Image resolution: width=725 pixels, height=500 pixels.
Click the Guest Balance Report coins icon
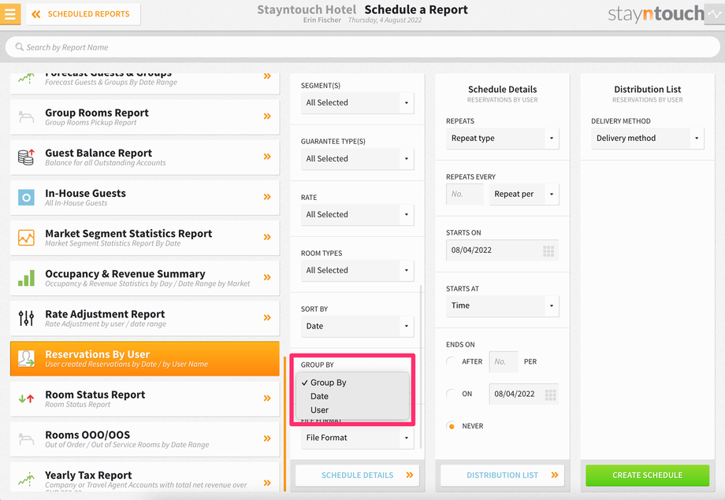[x=26, y=157]
